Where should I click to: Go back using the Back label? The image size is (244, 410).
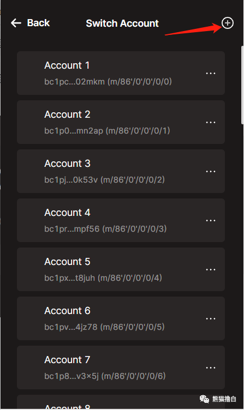click(x=38, y=23)
